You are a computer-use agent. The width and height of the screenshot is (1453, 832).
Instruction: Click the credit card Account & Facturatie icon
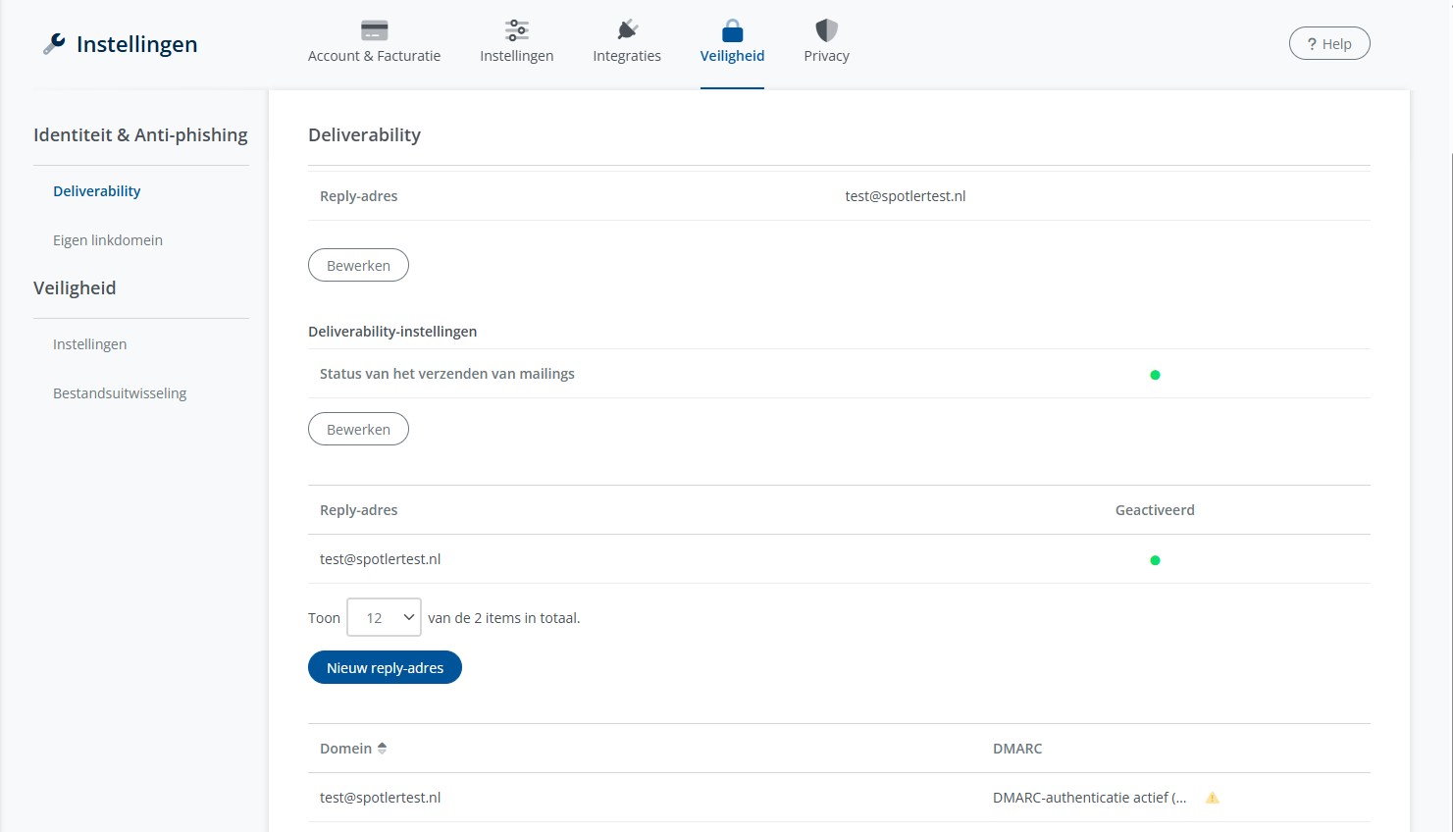pyautogui.click(x=374, y=30)
